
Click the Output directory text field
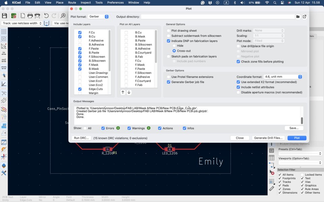pyautogui.click(x=218, y=17)
